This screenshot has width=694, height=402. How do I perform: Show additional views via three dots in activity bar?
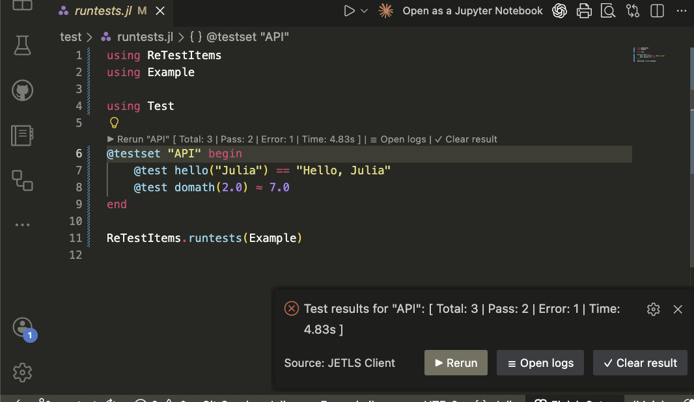pyautogui.click(x=22, y=225)
